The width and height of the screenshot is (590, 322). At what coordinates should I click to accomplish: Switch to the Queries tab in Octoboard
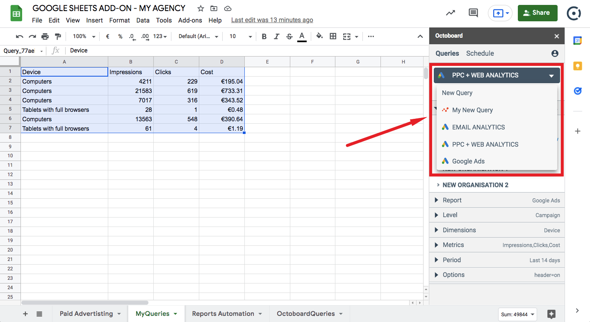point(447,53)
